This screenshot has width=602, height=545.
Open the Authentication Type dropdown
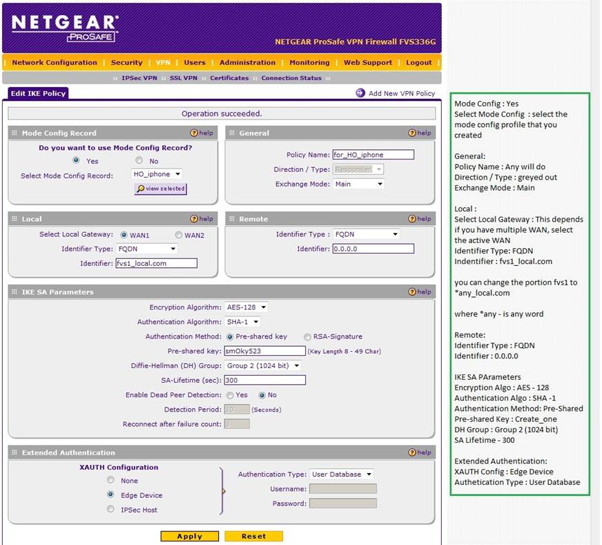point(342,475)
